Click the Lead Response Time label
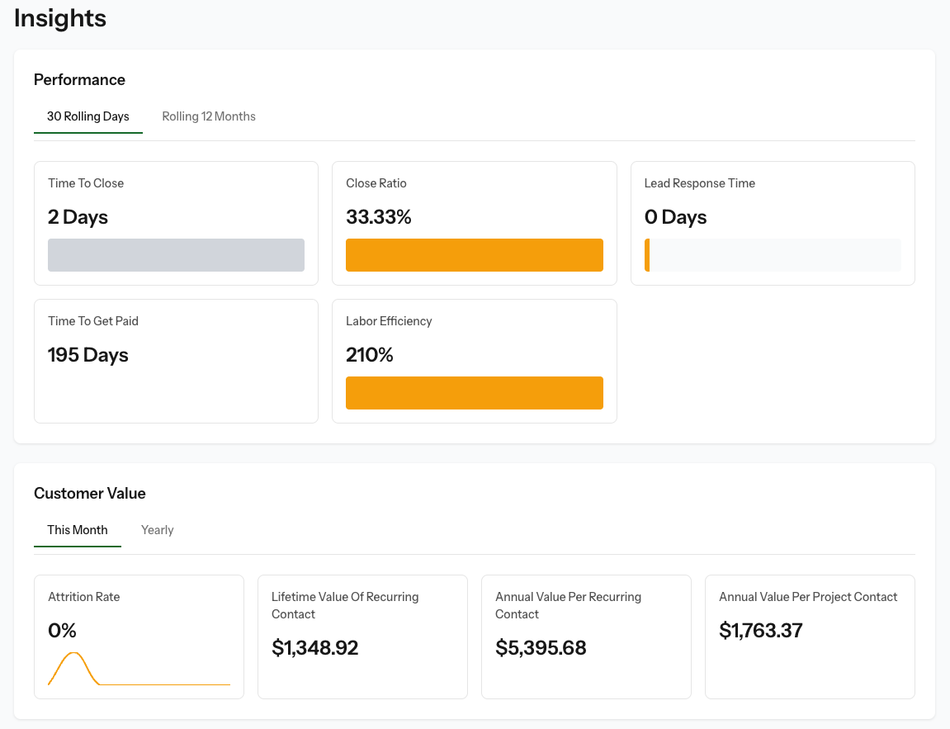Viewport: 950px width, 729px height. point(700,183)
